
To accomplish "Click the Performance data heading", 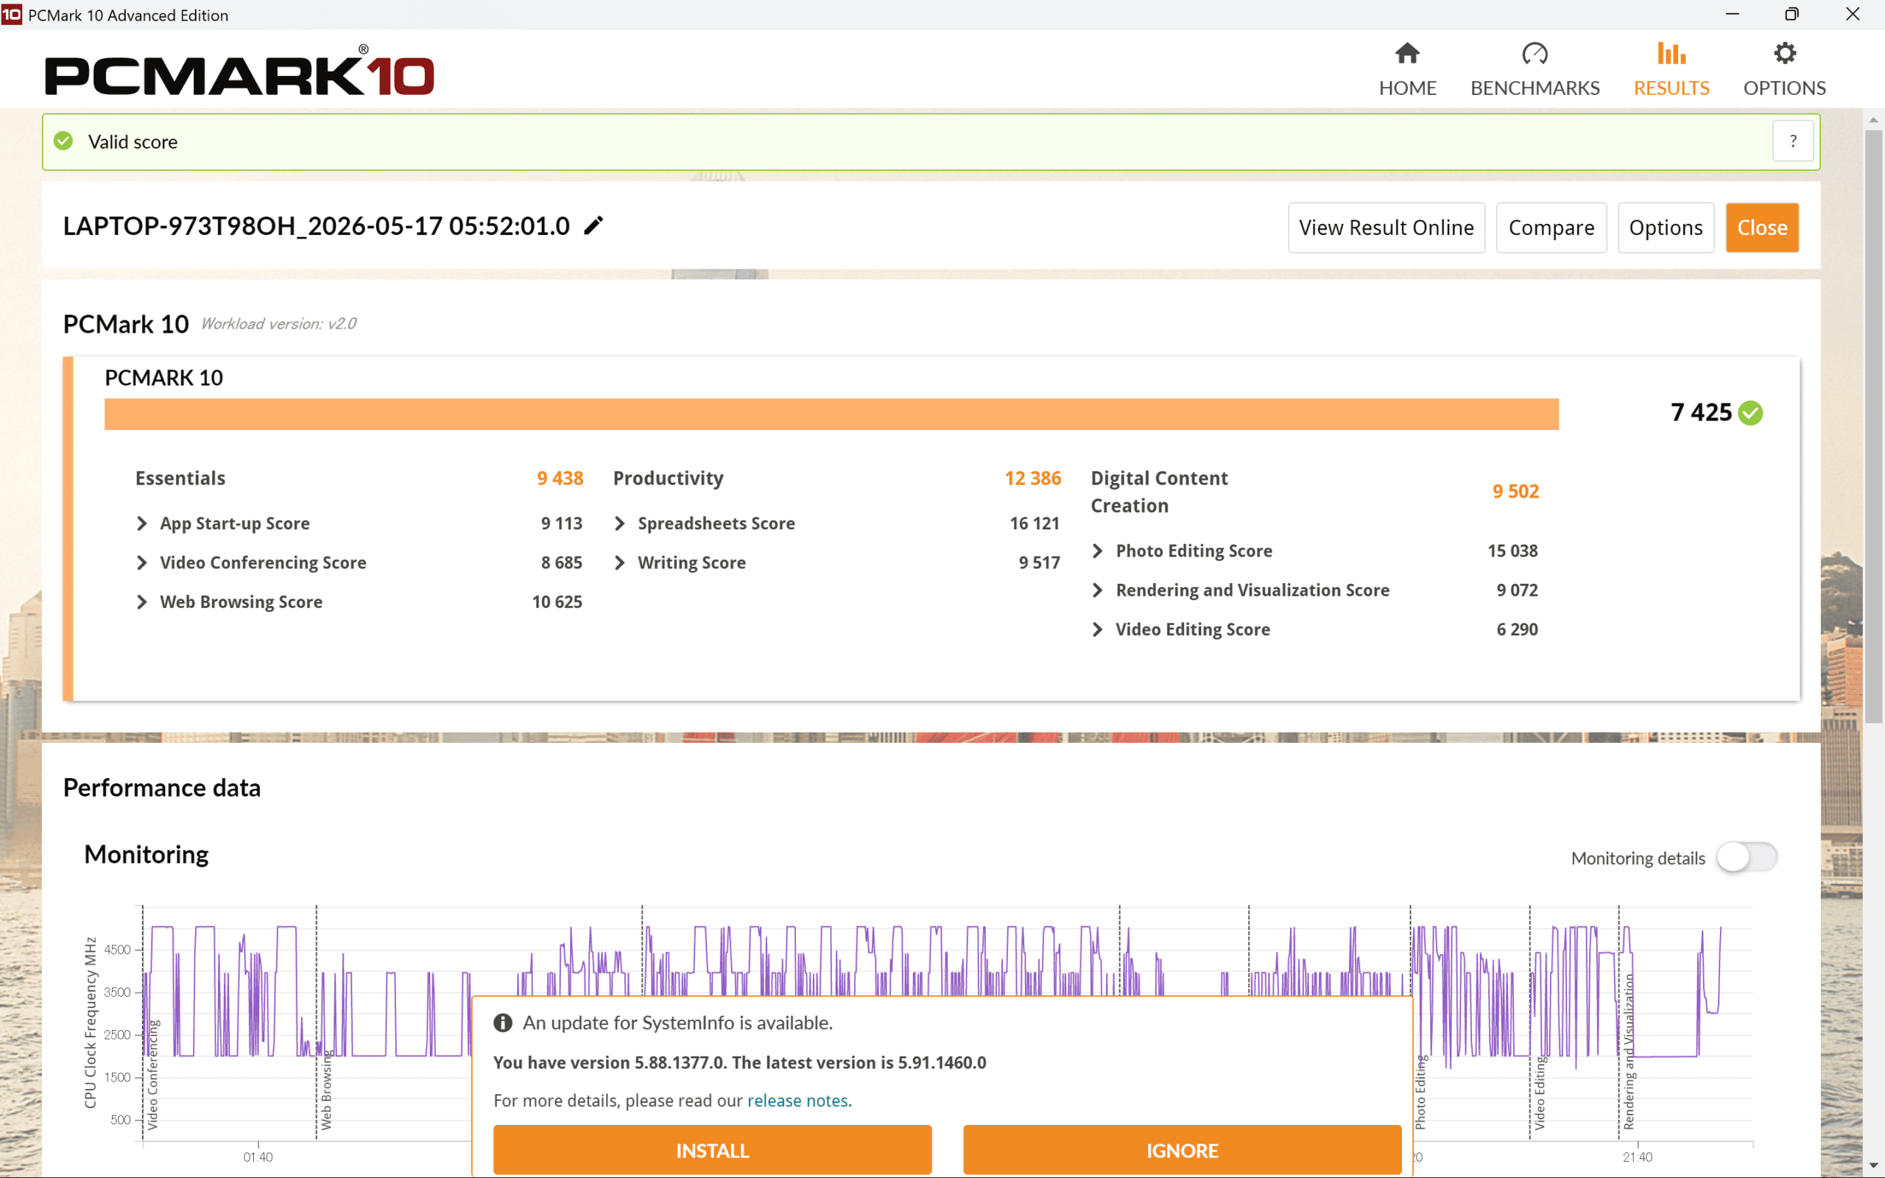I will 162,788.
